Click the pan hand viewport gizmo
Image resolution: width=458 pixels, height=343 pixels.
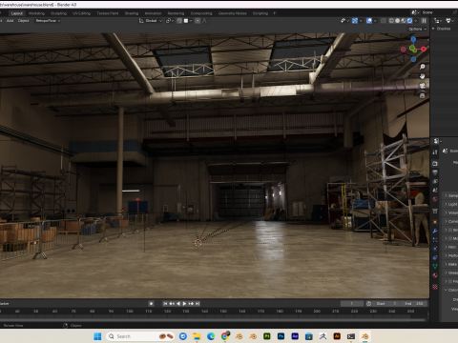click(422, 76)
